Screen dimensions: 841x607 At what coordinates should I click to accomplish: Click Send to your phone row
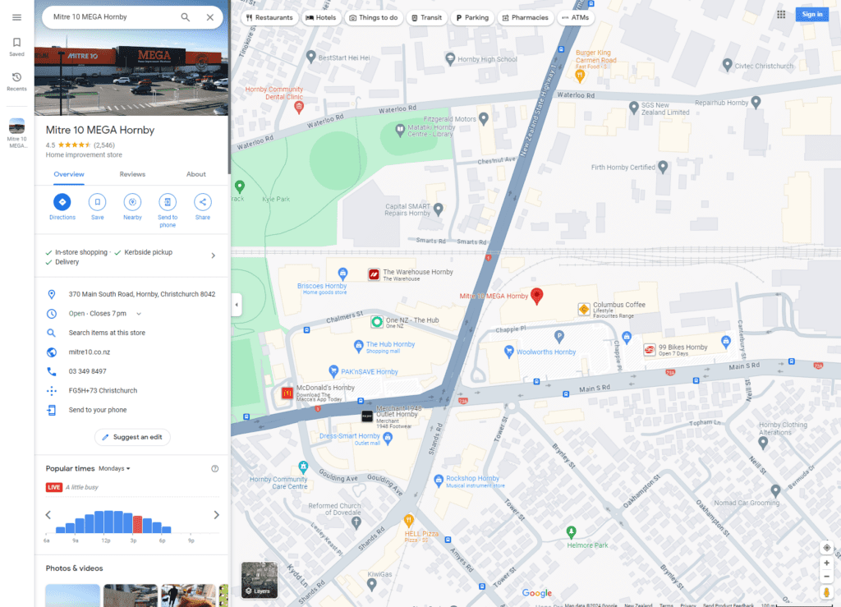(x=132, y=410)
